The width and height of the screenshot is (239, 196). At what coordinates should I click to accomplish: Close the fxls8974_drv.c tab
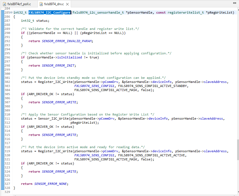pyautogui.click(x=67, y=4)
